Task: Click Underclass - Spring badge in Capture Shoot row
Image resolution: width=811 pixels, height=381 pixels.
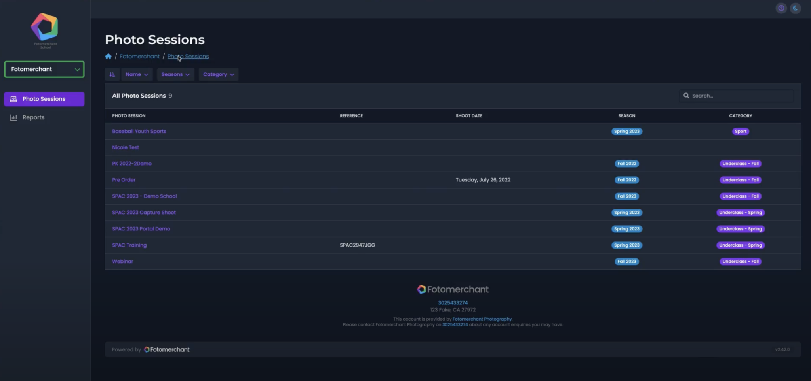Action: (741, 213)
